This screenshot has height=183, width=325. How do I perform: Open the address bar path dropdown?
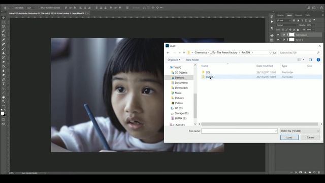pos(270,53)
